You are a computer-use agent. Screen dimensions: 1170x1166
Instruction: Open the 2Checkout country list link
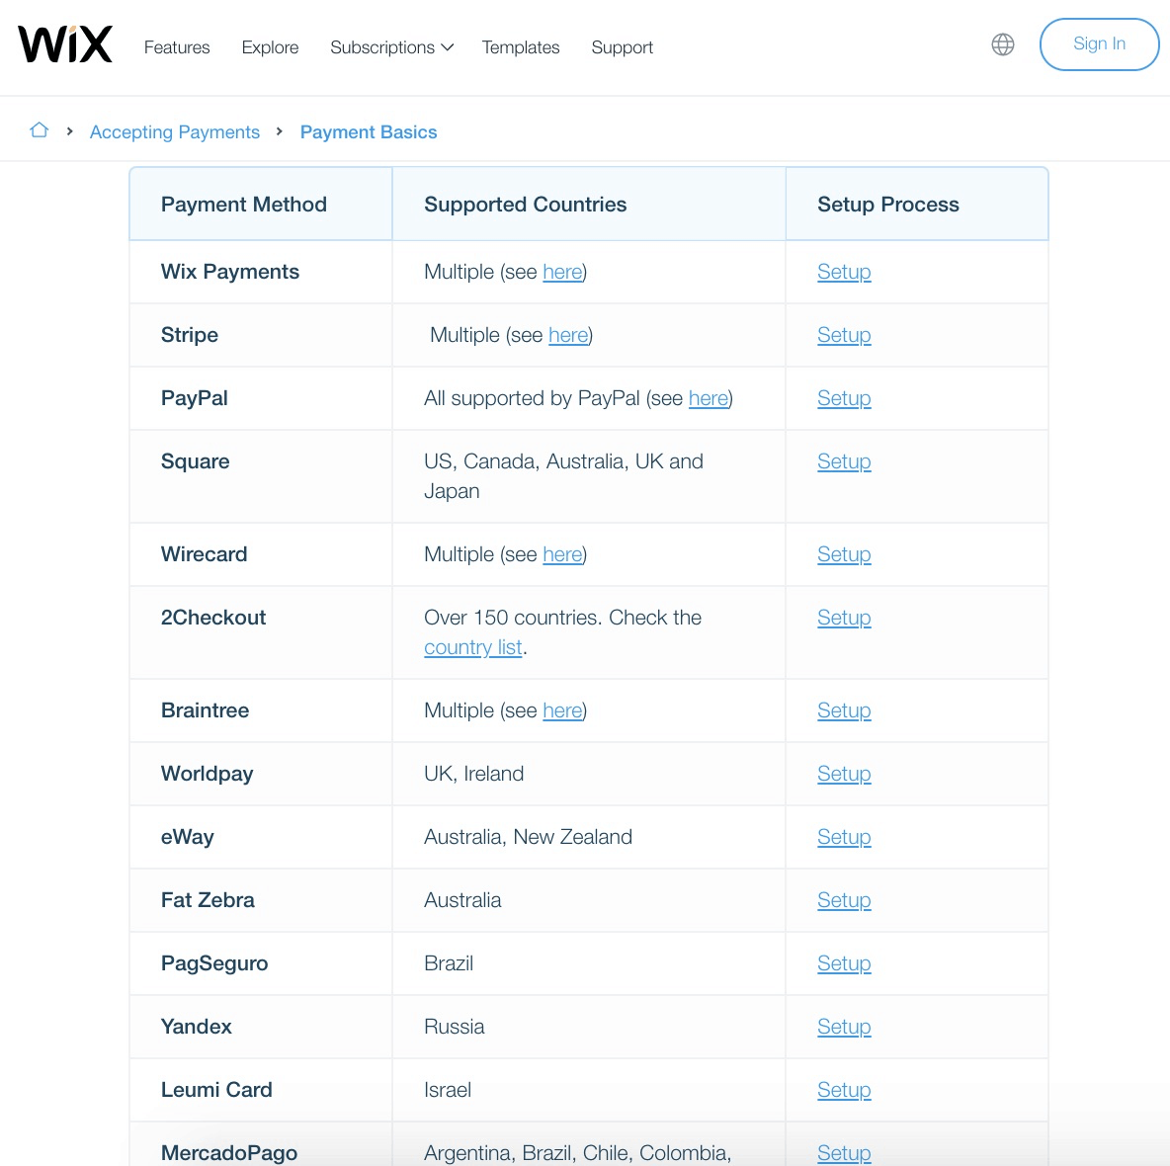coord(473,647)
